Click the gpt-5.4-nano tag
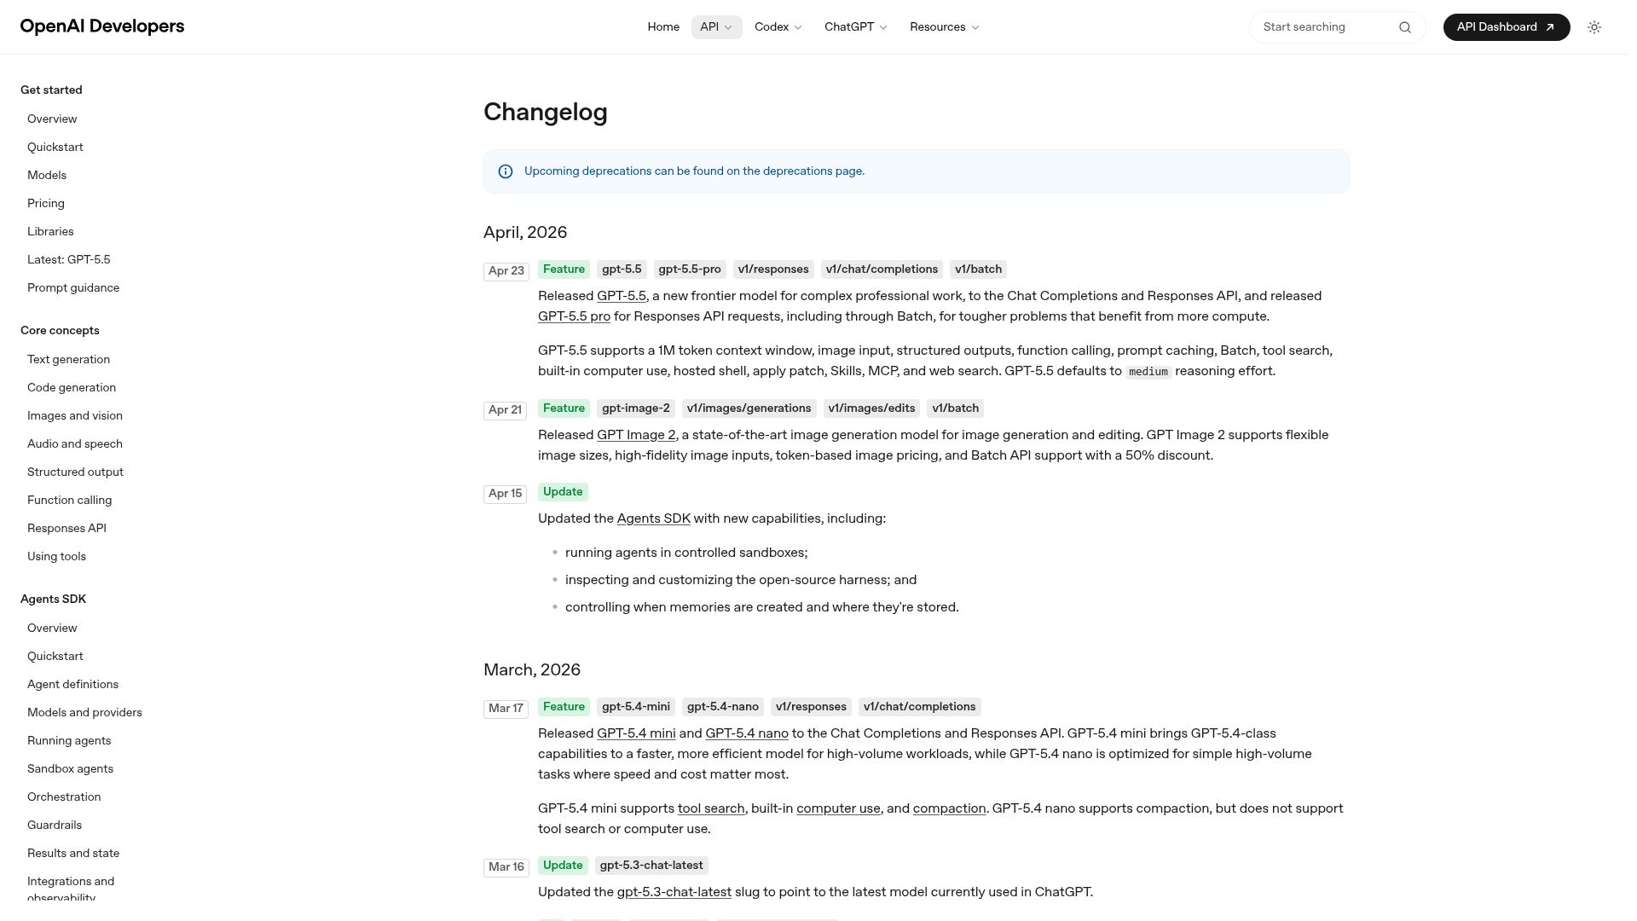Viewport: 1637px width, 921px height. 723,707
